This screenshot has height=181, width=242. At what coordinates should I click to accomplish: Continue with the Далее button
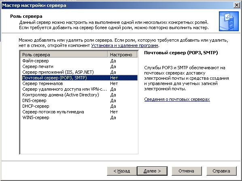coord(152,171)
